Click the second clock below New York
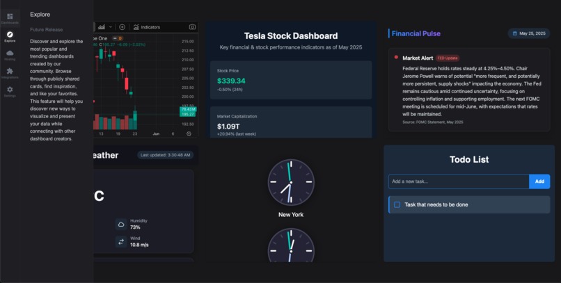This screenshot has width=561, height=283. [x=291, y=245]
